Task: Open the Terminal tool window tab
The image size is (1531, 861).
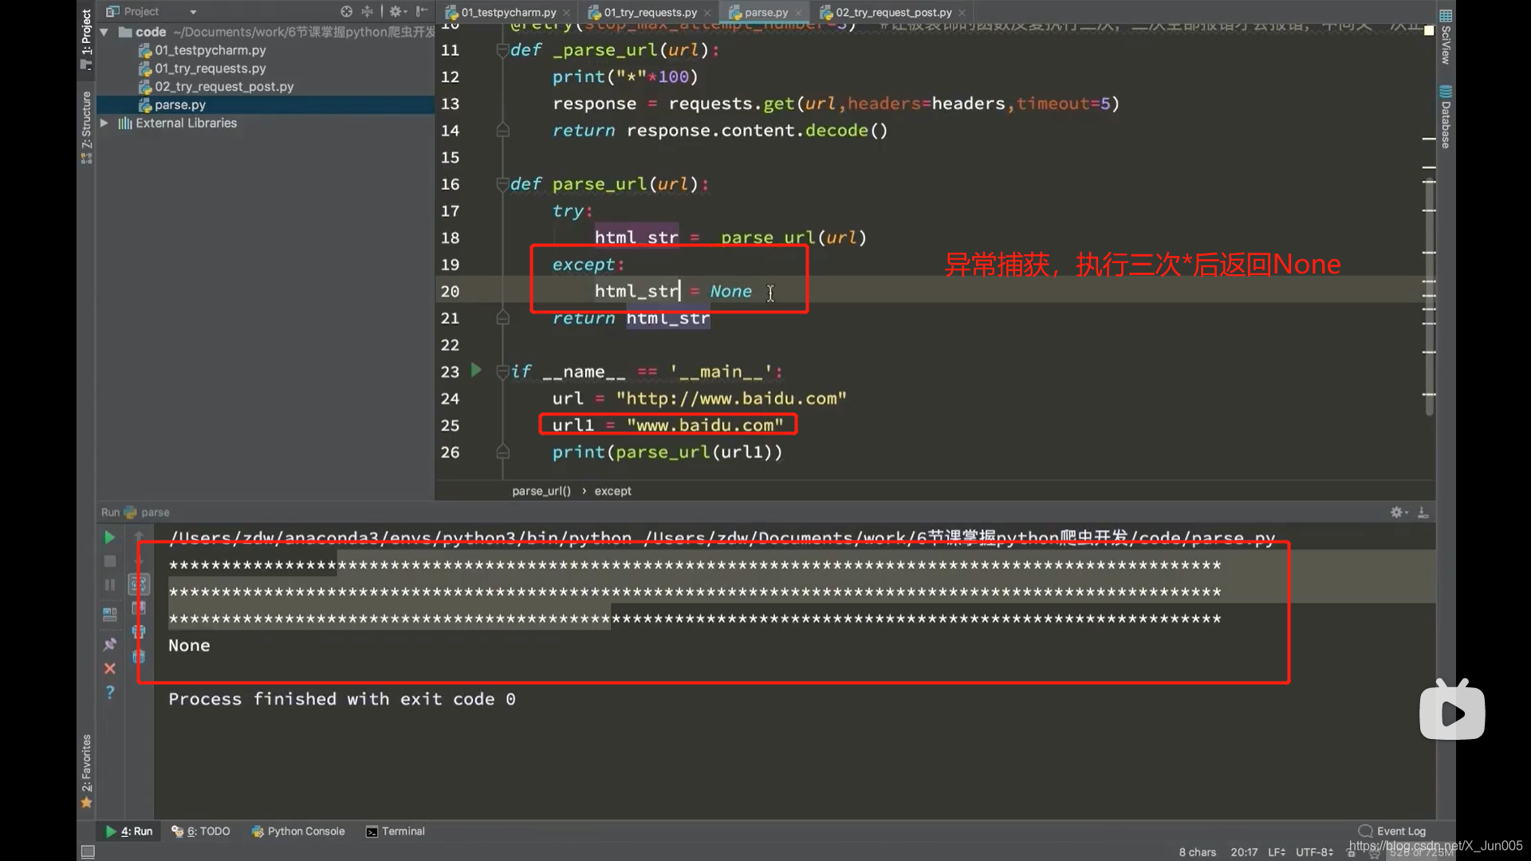Action: 396,831
